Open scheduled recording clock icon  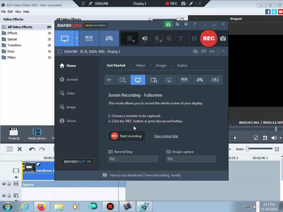pos(186,24)
